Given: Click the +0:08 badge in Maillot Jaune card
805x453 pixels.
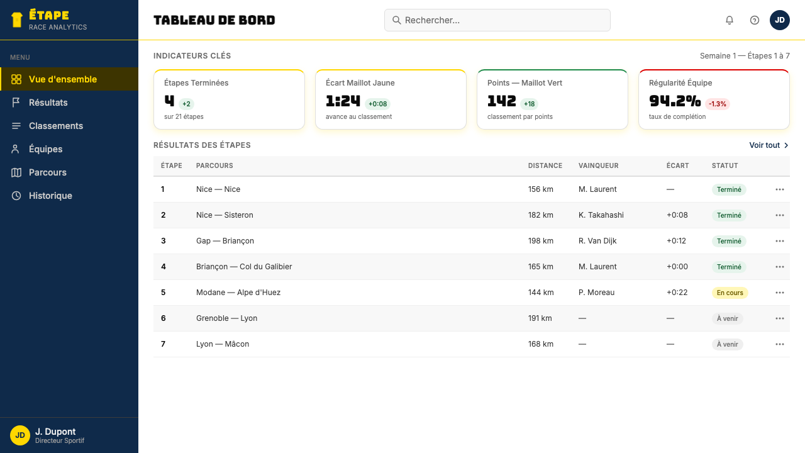Looking at the screenshot, I should [x=378, y=104].
